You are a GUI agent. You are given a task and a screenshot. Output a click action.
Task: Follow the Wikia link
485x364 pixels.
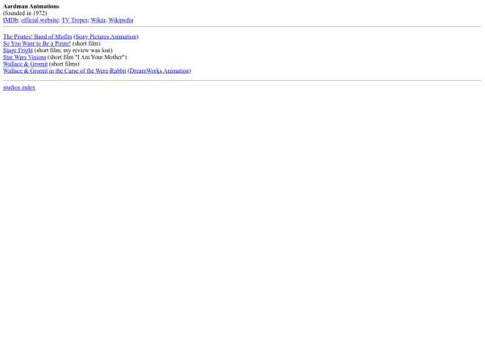(x=98, y=20)
